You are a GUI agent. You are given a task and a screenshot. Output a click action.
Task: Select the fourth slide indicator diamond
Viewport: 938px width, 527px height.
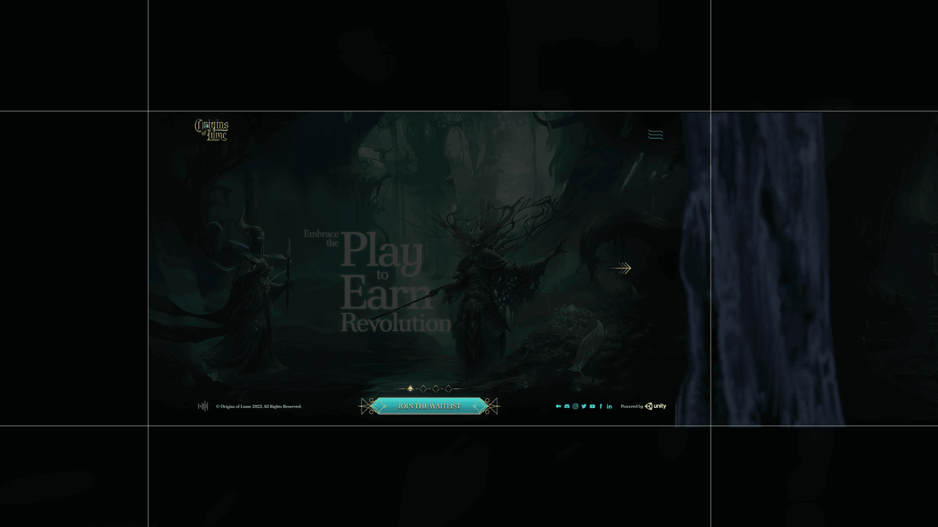(x=448, y=388)
